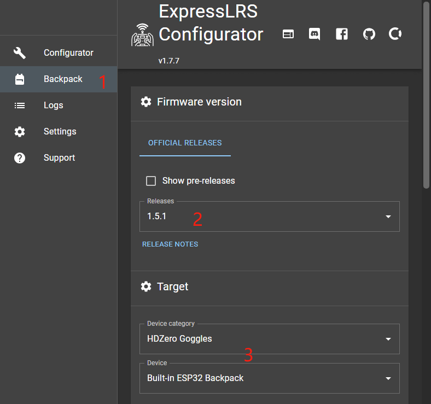
Task: Enable the Show pre-releases checkbox
Action: [x=151, y=181]
